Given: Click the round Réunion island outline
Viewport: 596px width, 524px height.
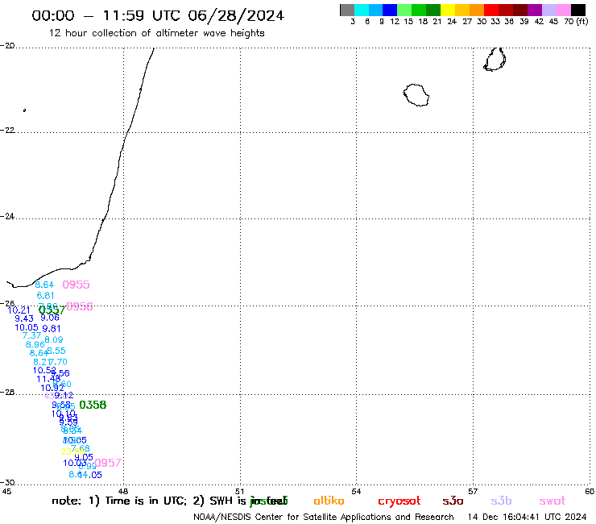Looking at the screenshot, I should click(416, 95).
